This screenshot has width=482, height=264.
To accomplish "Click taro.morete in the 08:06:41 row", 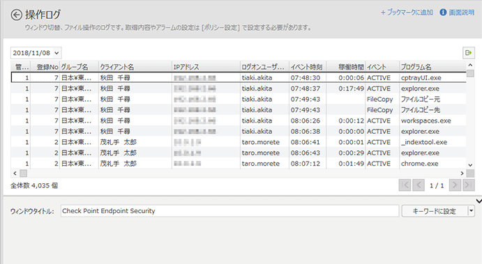I will (260, 142).
